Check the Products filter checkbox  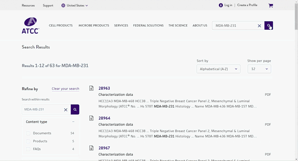(28, 141)
